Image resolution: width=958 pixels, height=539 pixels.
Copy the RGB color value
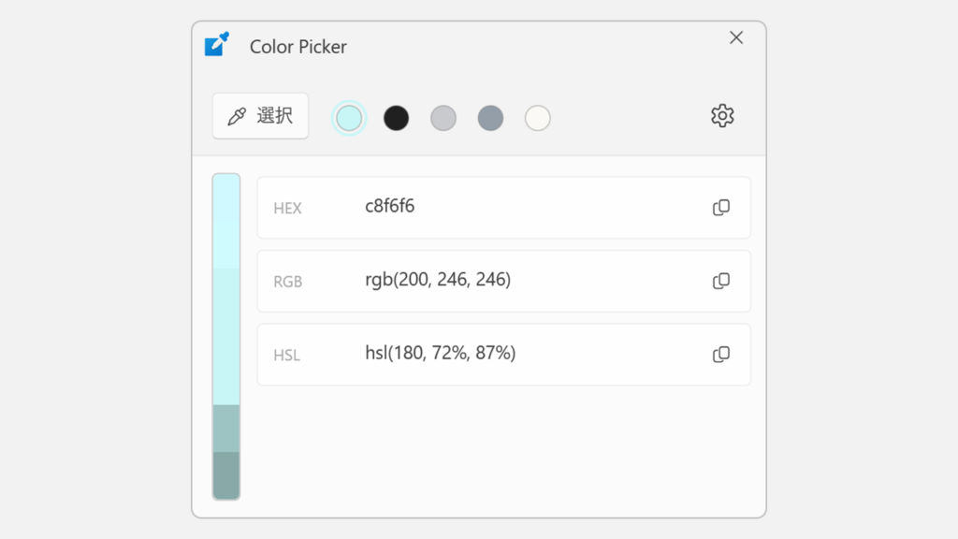(720, 281)
